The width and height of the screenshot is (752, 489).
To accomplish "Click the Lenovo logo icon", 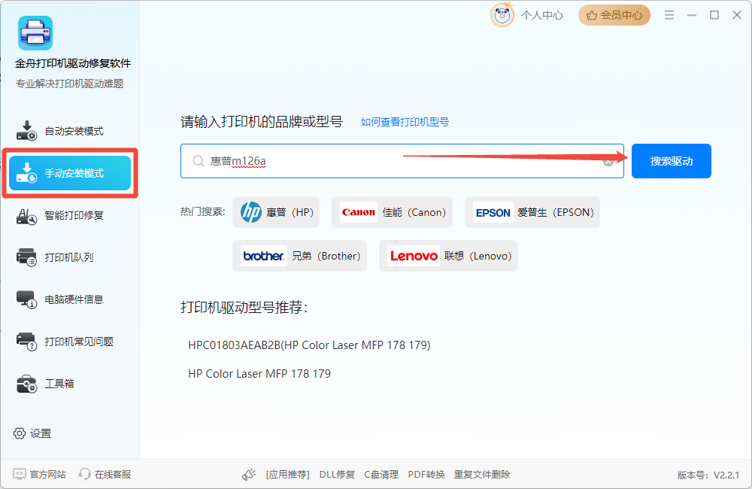I will (414, 256).
